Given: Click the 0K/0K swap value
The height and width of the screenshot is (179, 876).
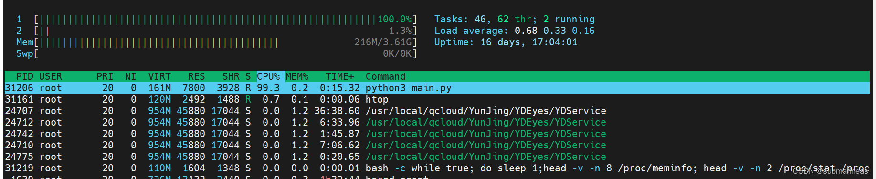Looking at the screenshot, I should (x=397, y=53).
